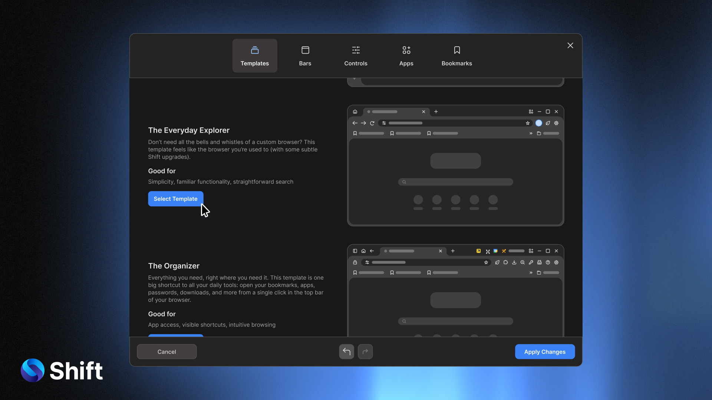Screen dimensions: 712x400
Task: Click the lock icon in the Organizer address bar
Action: coord(355,262)
